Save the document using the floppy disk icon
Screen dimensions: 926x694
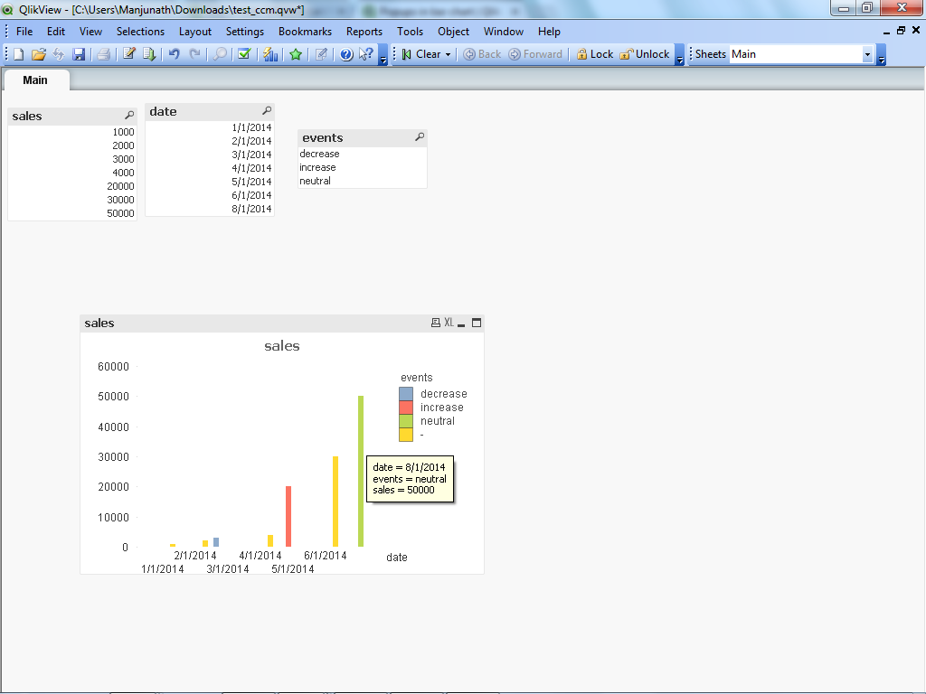pyautogui.click(x=79, y=54)
